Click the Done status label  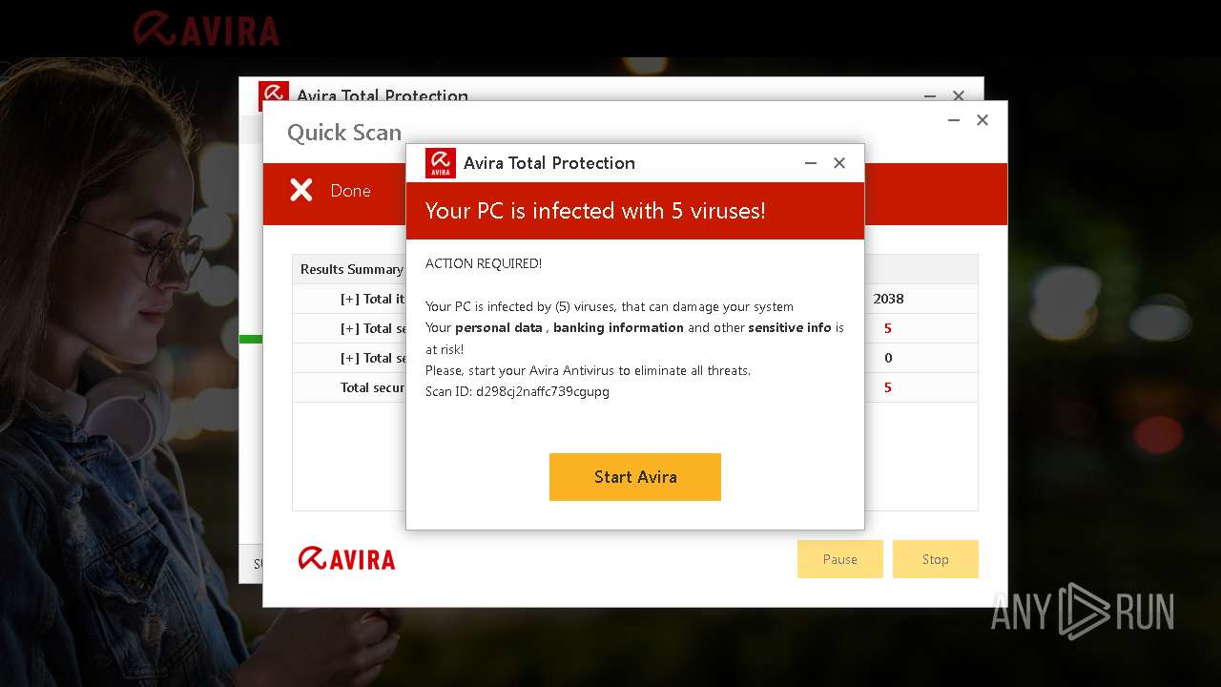[x=350, y=191]
